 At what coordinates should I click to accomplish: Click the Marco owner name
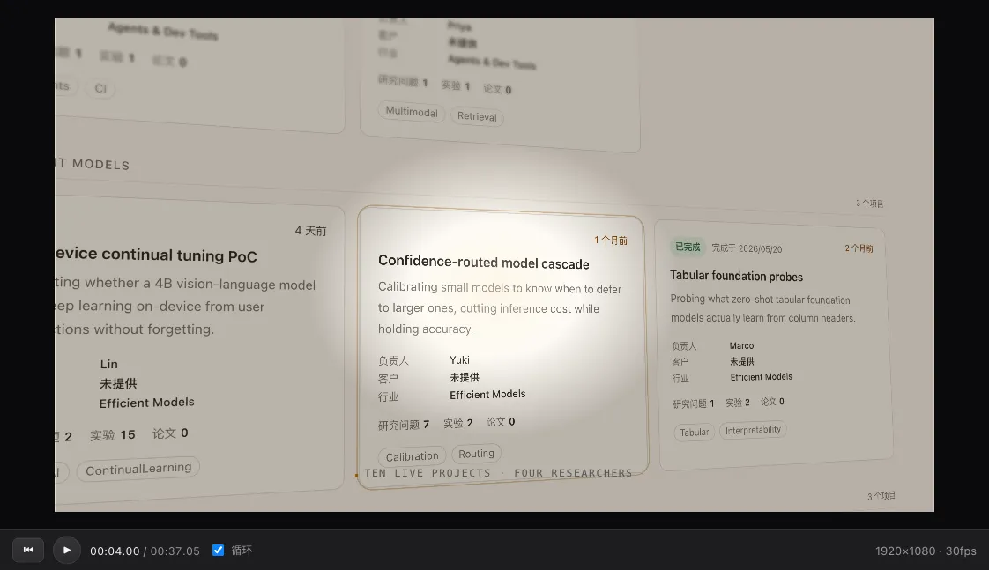pyautogui.click(x=741, y=345)
